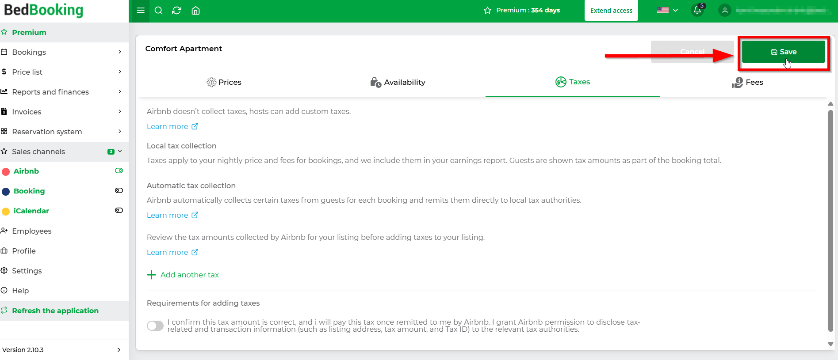Open the Booking sales channel
Image resolution: width=838 pixels, height=360 pixels.
pos(29,191)
